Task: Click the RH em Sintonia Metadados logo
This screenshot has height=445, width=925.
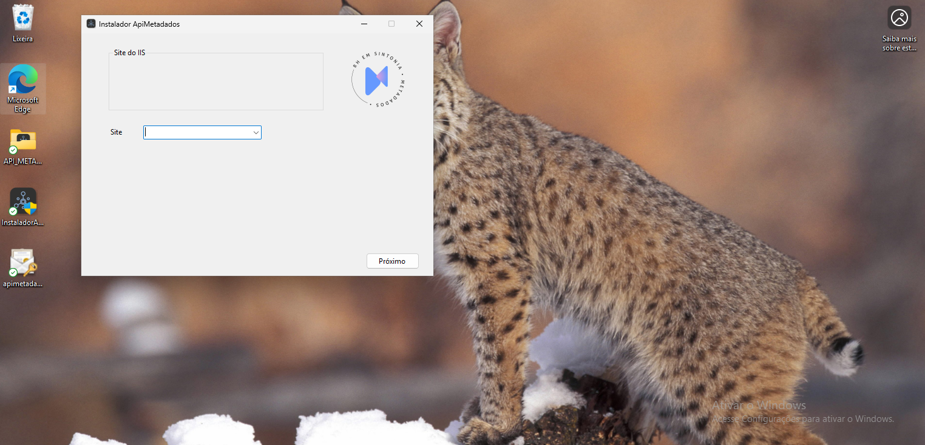Action: (378, 80)
